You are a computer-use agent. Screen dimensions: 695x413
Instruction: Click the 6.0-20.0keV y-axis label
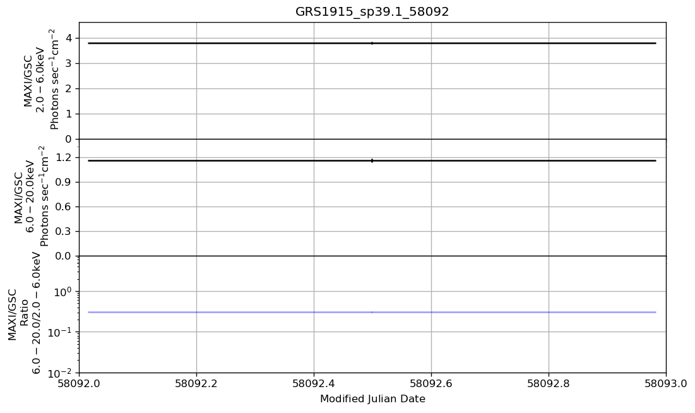pos(31,196)
